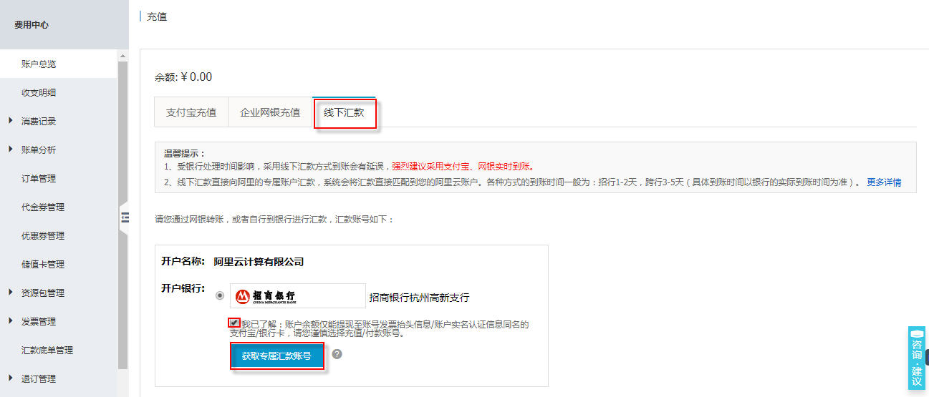Click the 招商银行杭州高新支行 text
This screenshot has width=929, height=397.
[419, 298]
